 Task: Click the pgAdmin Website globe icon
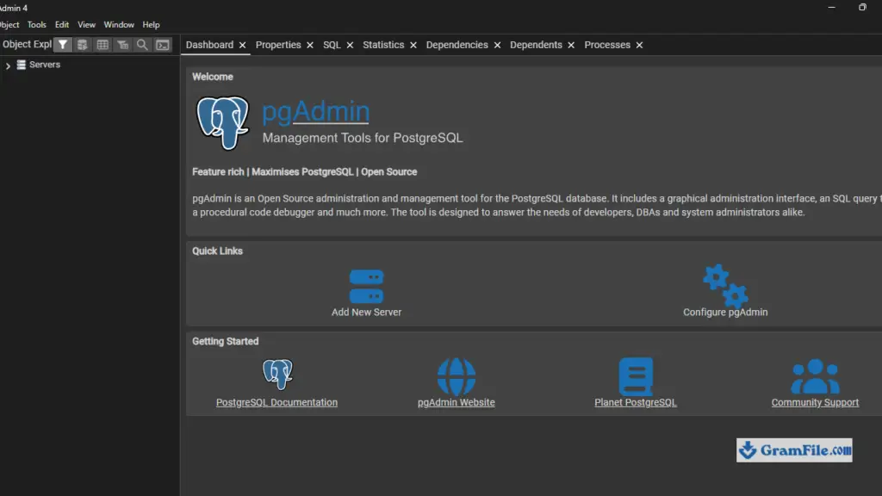click(x=457, y=376)
